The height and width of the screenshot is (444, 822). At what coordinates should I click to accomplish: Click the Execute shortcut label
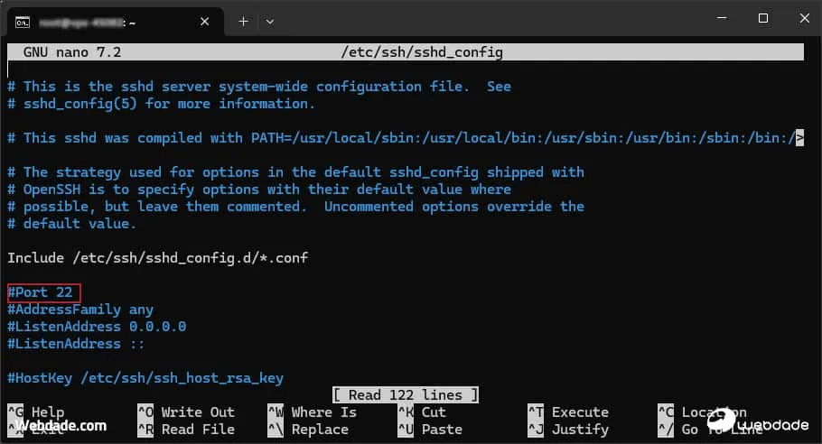[580, 412]
